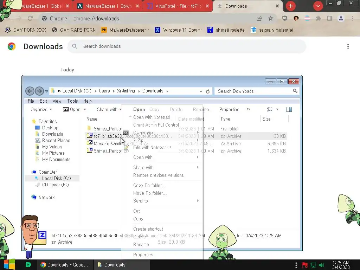Toggle the Chrome side panel icon

pyautogui.click(x=330, y=18)
